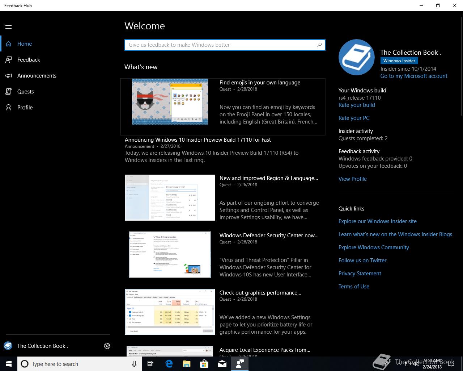
Task: Open Go to my Microsoft account link
Action: [414, 76]
